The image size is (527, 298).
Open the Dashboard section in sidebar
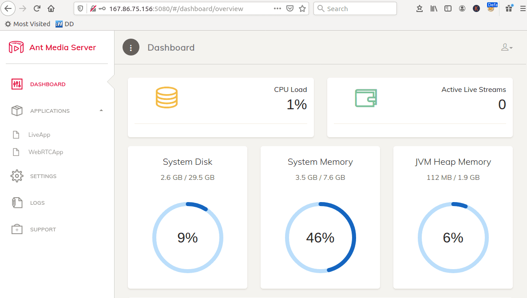point(48,84)
